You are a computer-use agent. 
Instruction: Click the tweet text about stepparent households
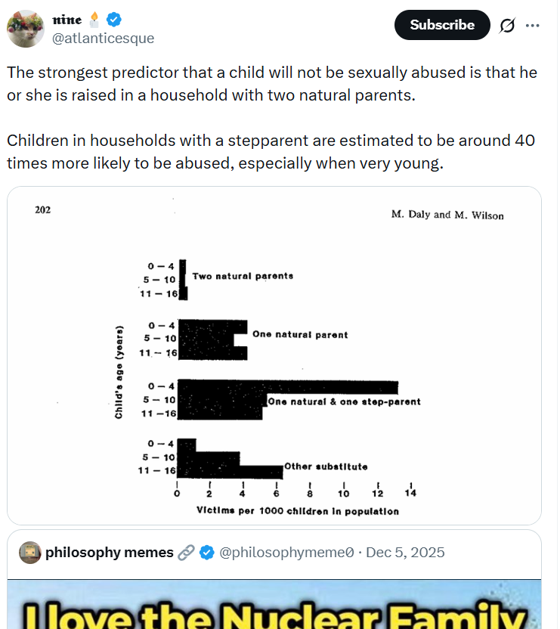point(271,151)
